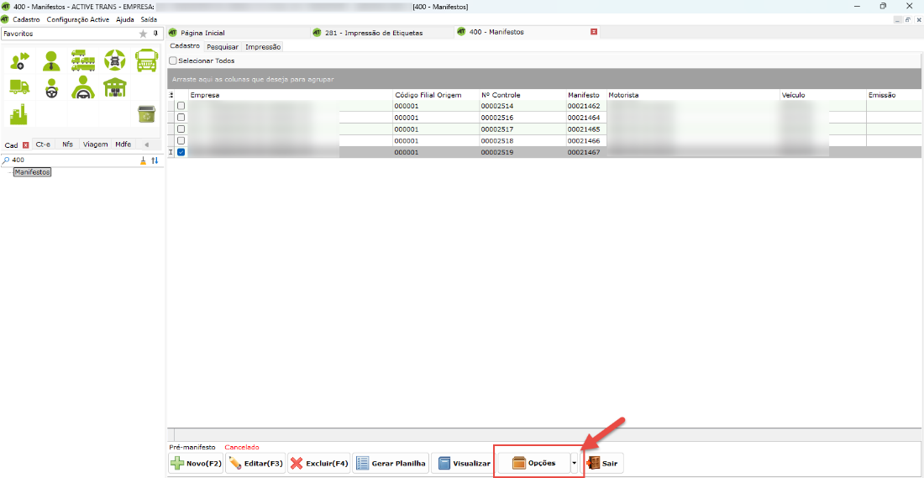The image size is (924, 478).
Task: Click the sidebar tabs scroll-left arrow
Action: pyautogui.click(x=147, y=145)
